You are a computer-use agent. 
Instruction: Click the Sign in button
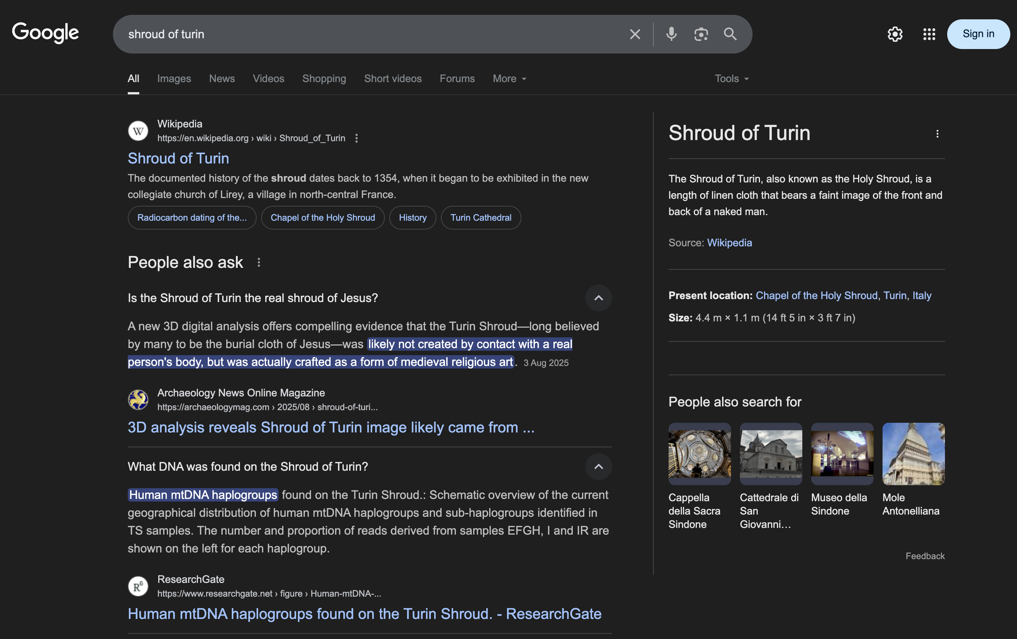[x=978, y=34]
